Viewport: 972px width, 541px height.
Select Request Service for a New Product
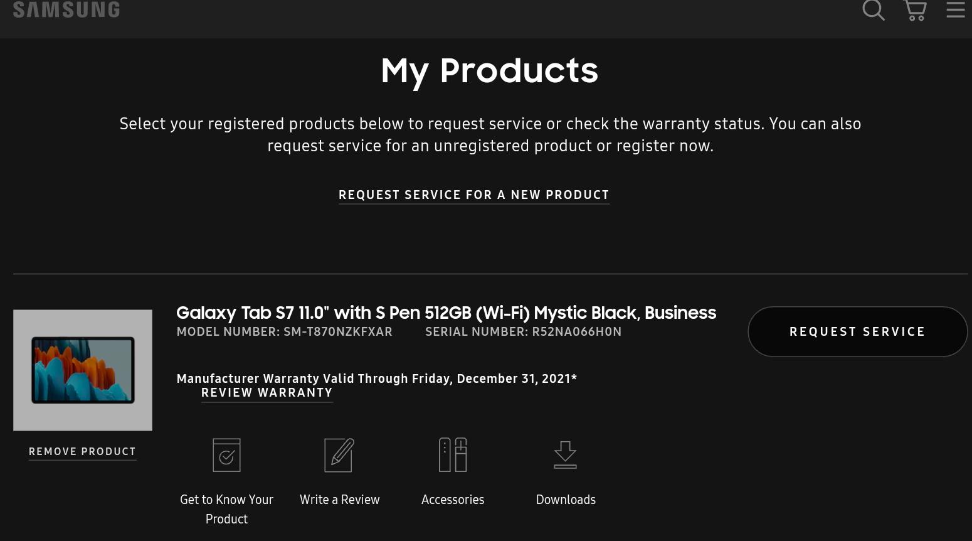click(474, 195)
